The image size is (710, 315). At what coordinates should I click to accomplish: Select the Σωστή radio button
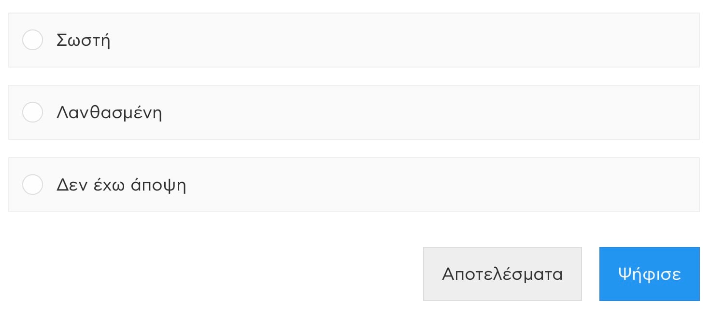pos(33,40)
